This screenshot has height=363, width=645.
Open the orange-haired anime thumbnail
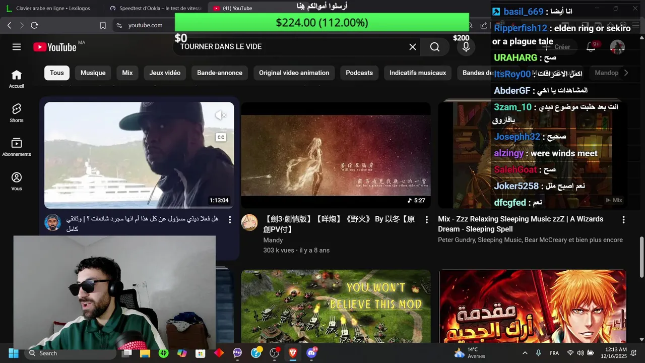532,306
